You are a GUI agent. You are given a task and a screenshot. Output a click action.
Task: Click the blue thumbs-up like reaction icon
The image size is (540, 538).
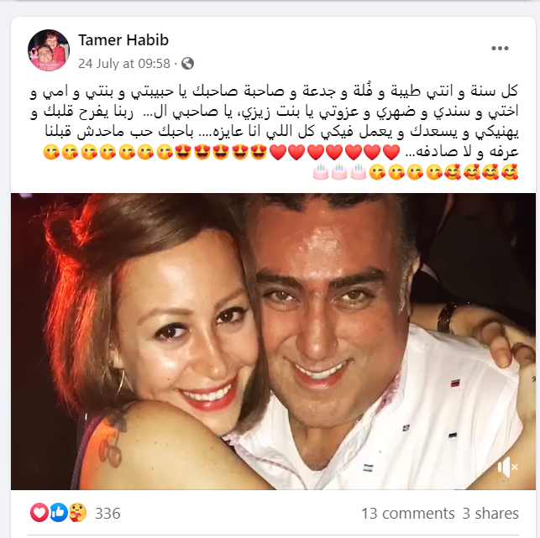click(x=59, y=513)
